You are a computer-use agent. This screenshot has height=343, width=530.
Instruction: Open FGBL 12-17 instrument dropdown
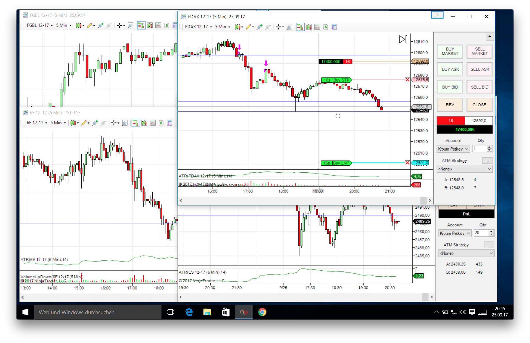[40, 25]
